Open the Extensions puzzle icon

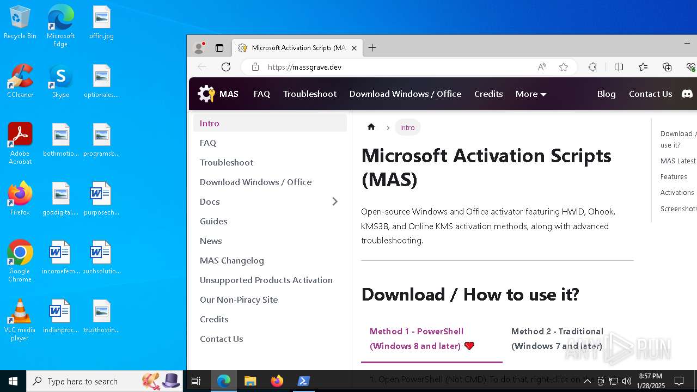(592, 67)
